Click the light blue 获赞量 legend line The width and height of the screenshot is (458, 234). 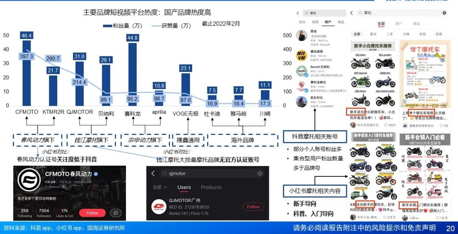point(156,26)
